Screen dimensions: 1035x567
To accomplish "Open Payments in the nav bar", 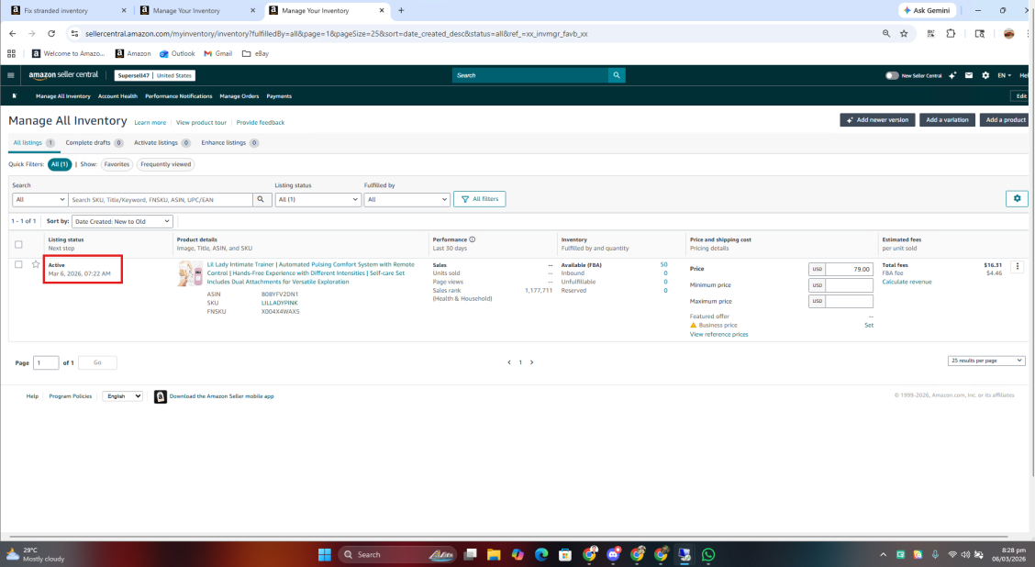I will coord(279,96).
